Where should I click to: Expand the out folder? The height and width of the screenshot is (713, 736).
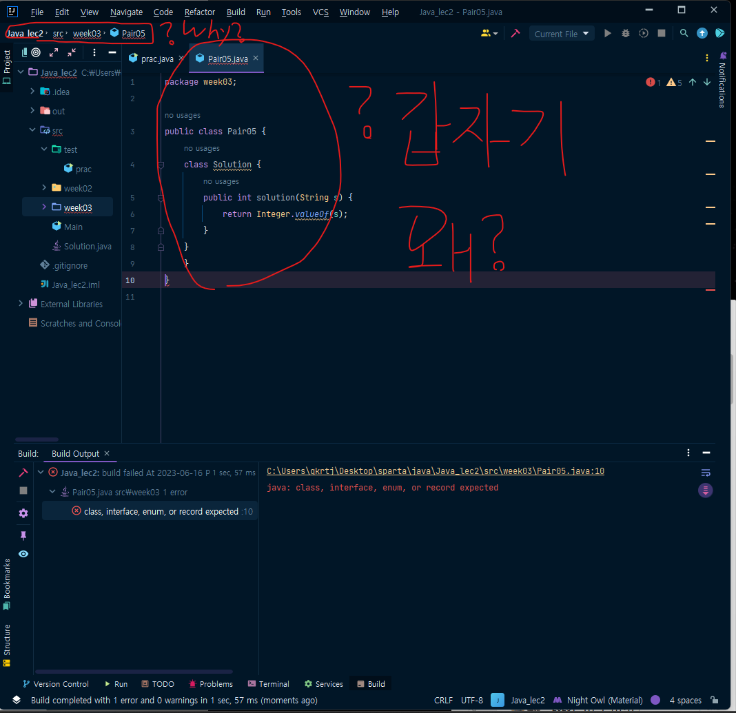click(32, 110)
